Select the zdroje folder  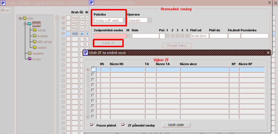coord(41,30)
